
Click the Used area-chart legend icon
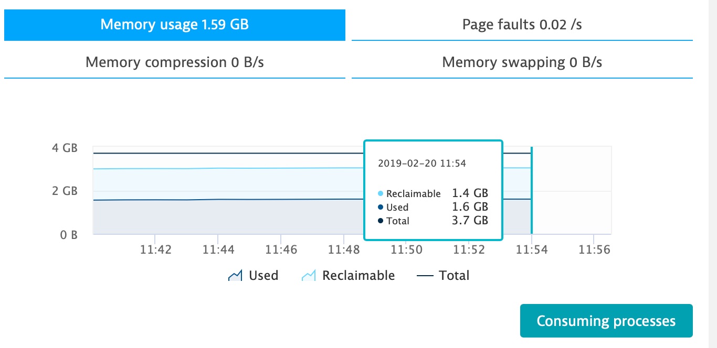(x=235, y=276)
